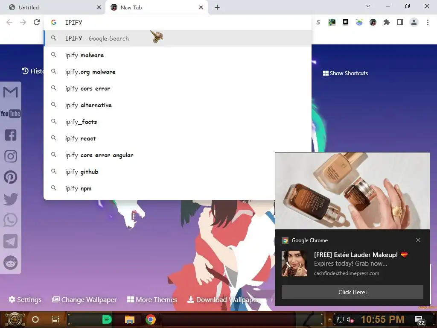Open the network tray icon
Image resolution: width=437 pixels, height=328 pixels.
click(x=340, y=319)
